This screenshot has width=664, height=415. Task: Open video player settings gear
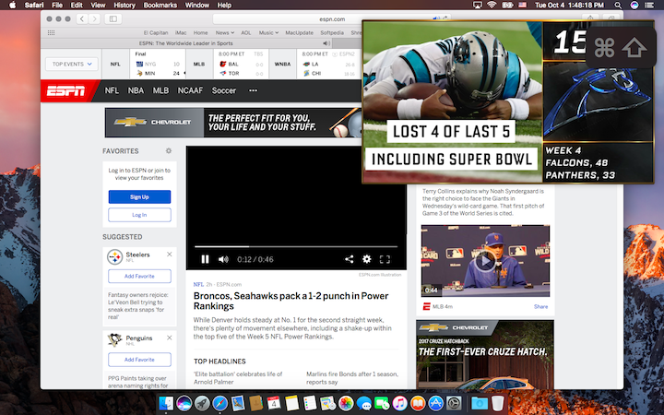367,259
